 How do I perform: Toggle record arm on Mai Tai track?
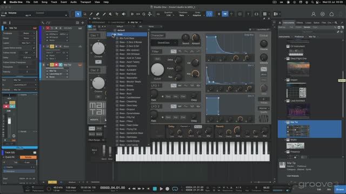click(x=56, y=65)
